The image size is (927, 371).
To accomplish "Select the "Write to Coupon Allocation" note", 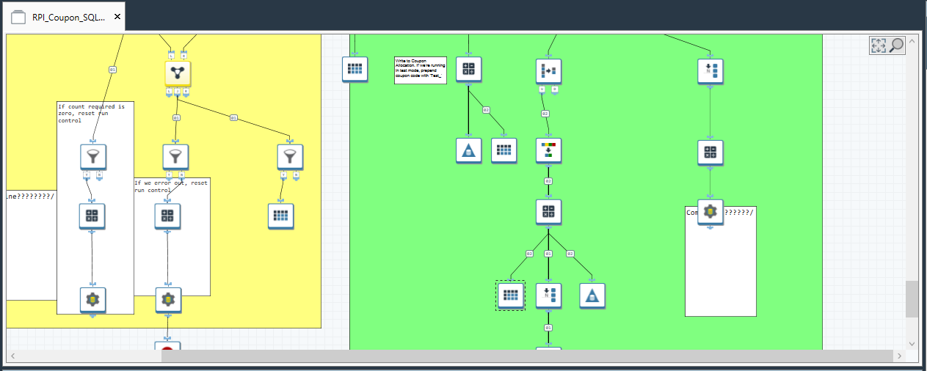I will (x=420, y=70).
